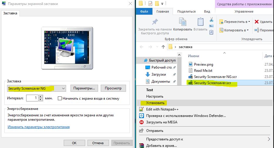Select Security Screensaver.scr file name
Viewport: 274px width, 148px height.
[213, 83]
